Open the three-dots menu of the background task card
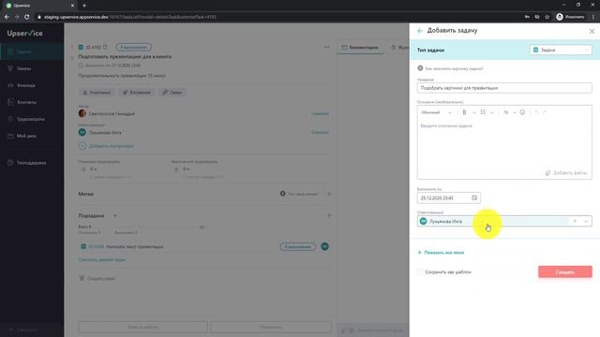The image size is (600, 337). pyautogui.click(x=326, y=47)
